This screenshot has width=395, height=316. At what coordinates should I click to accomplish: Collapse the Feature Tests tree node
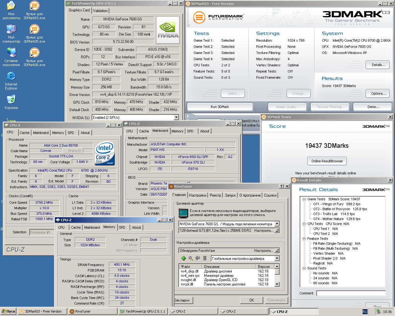(x=304, y=239)
